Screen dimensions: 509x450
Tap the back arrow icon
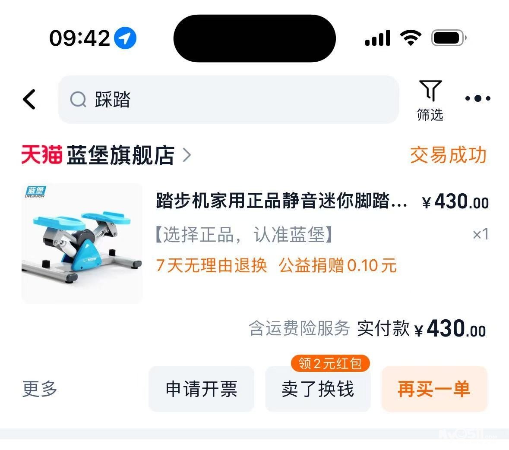click(x=29, y=99)
